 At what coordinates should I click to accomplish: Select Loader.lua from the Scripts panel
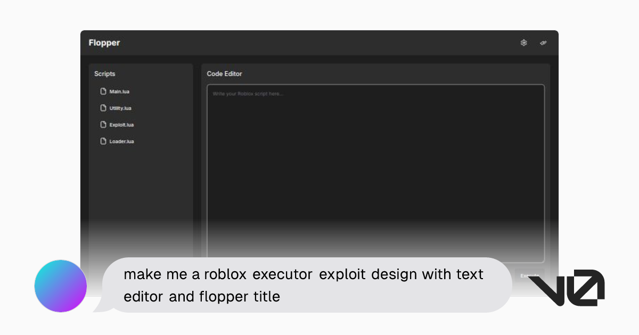pos(121,142)
